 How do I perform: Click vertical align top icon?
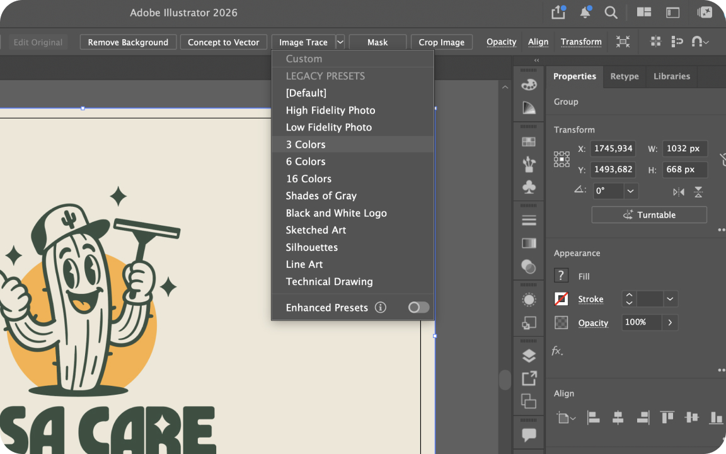(x=667, y=417)
